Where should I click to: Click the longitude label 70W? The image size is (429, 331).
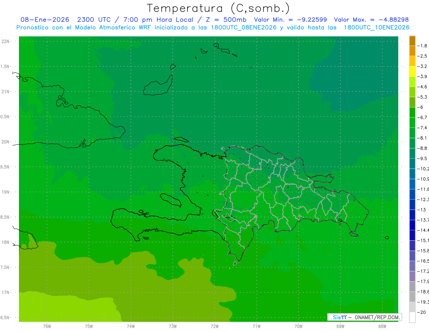(299, 326)
